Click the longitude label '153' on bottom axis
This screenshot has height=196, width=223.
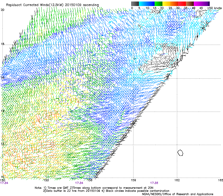46,180
